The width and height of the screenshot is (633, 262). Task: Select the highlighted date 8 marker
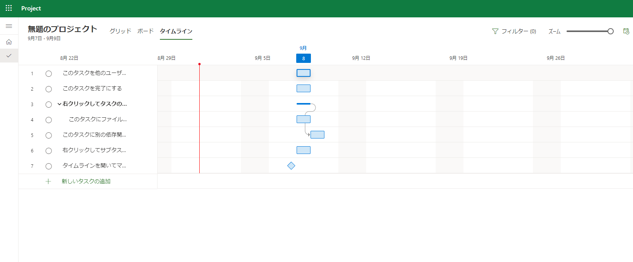(304, 58)
